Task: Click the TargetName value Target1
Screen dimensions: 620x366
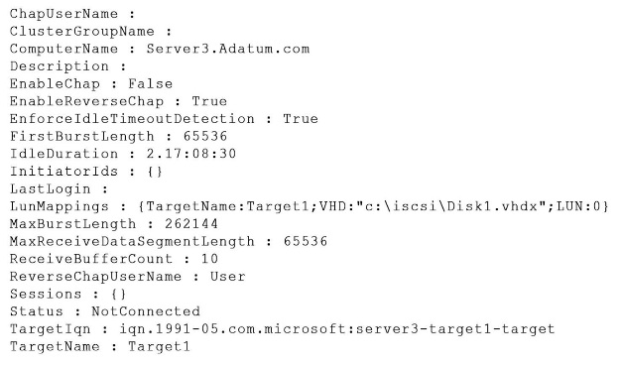Action: [x=160, y=346]
